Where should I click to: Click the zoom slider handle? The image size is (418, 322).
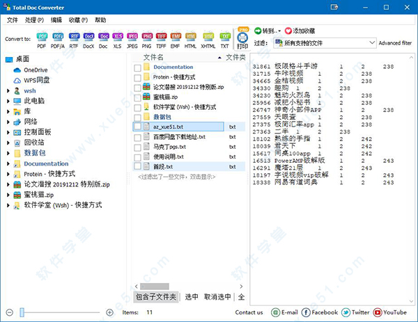click(x=22, y=312)
